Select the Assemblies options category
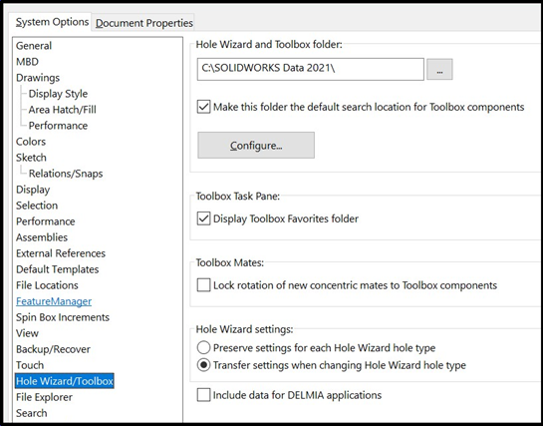The width and height of the screenshot is (543, 426). [42, 237]
